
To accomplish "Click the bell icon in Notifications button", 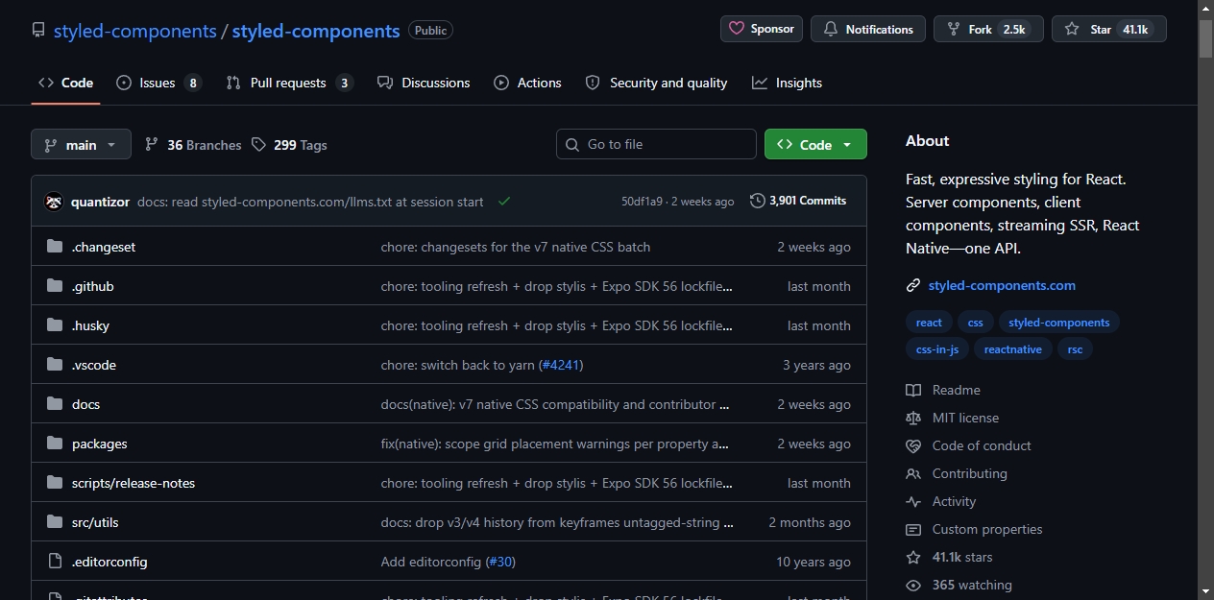I will (831, 29).
